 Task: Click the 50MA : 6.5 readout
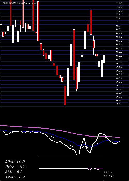tap(15, 162)
